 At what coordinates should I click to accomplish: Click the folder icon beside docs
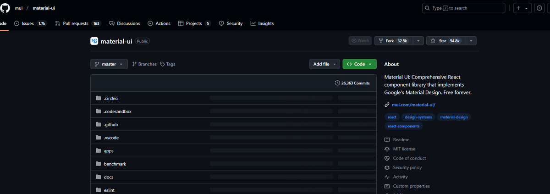[x=98, y=177]
